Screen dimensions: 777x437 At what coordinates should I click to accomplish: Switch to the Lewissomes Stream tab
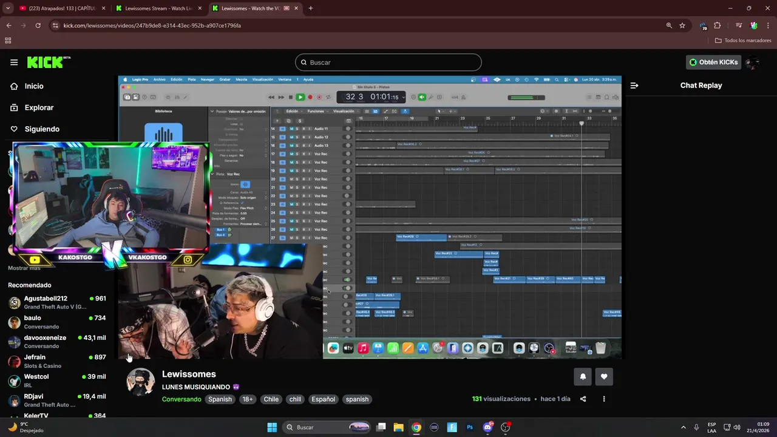tap(159, 8)
